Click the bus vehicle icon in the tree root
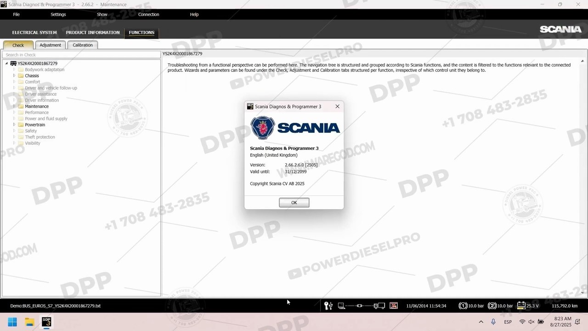Screen dimensions: 588x331 tap(13, 63)
